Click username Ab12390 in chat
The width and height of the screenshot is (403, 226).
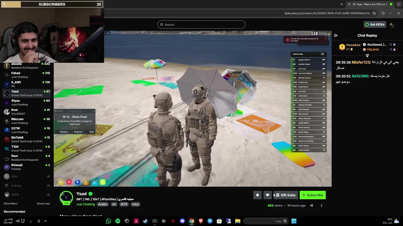(360, 76)
